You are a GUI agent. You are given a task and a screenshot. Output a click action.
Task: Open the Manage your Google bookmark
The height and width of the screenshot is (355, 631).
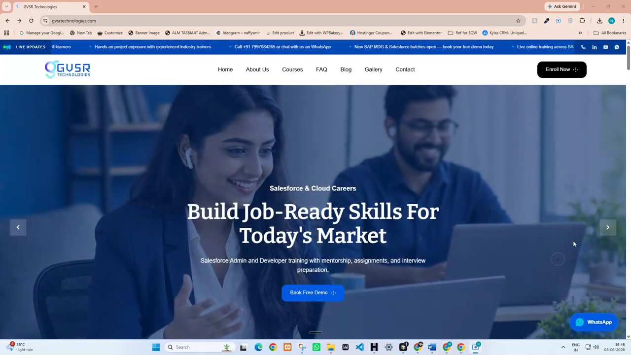[x=41, y=33]
